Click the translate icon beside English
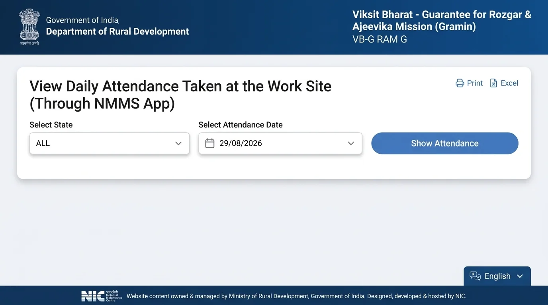Viewport: 548px width, 305px height. click(475, 276)
